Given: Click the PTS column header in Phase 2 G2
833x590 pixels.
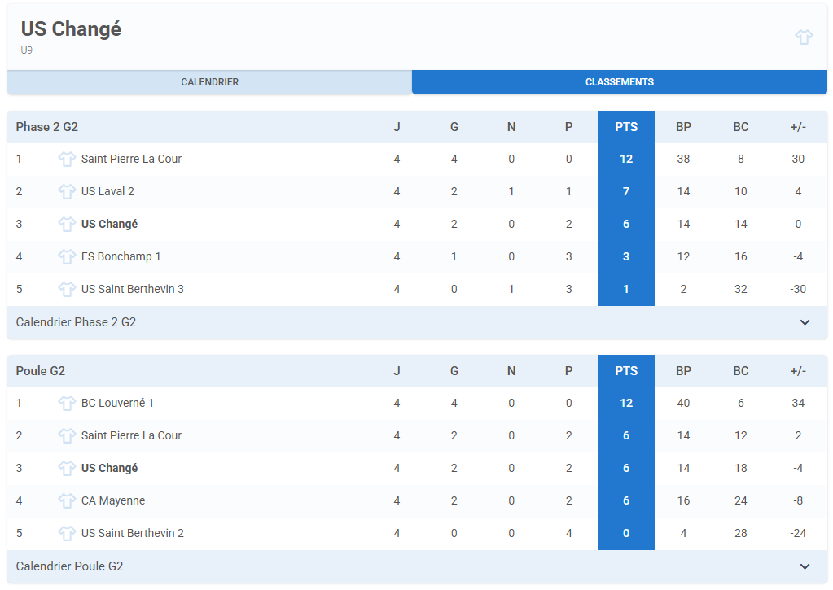Looking at the screenshot, I should coord(625,127).
